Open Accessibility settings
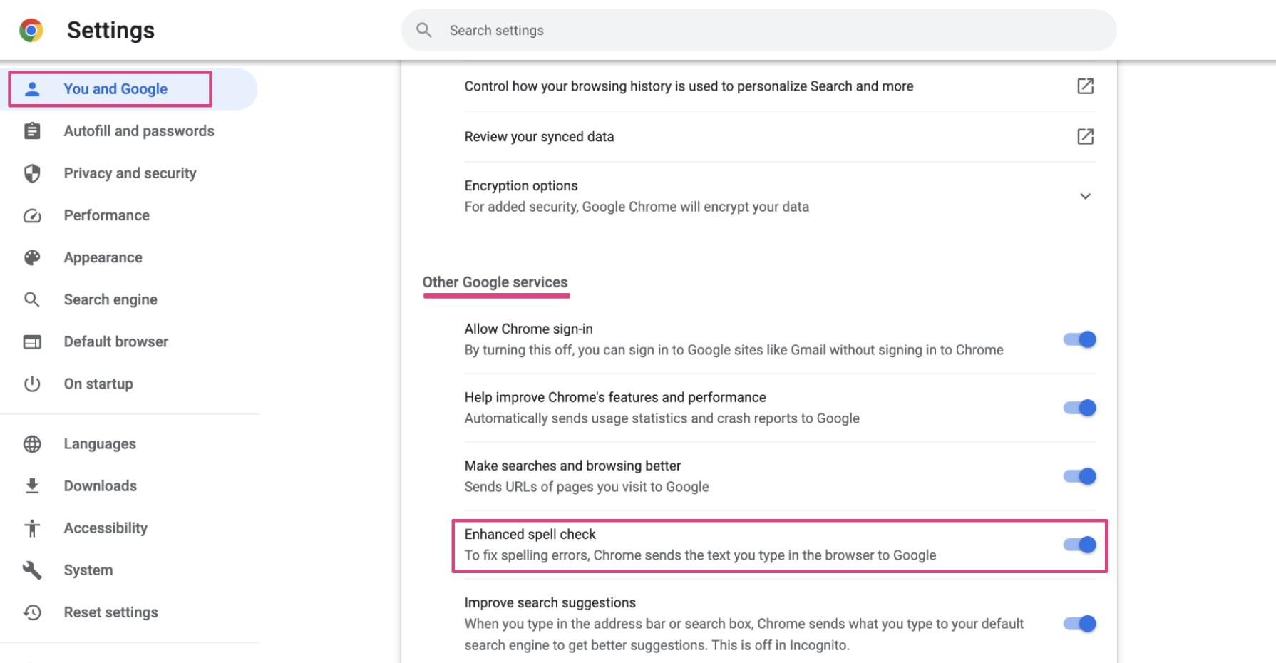This screenshot has height=663, width=1276. tap(106, 528)
